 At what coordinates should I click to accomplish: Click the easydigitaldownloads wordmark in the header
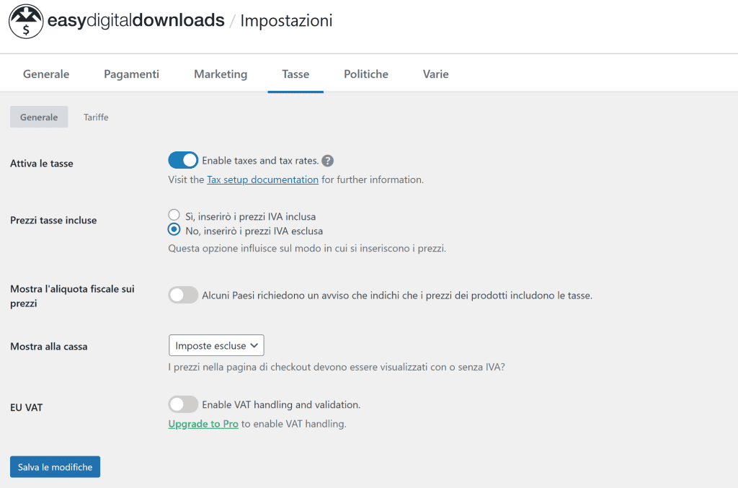[135, 21]
